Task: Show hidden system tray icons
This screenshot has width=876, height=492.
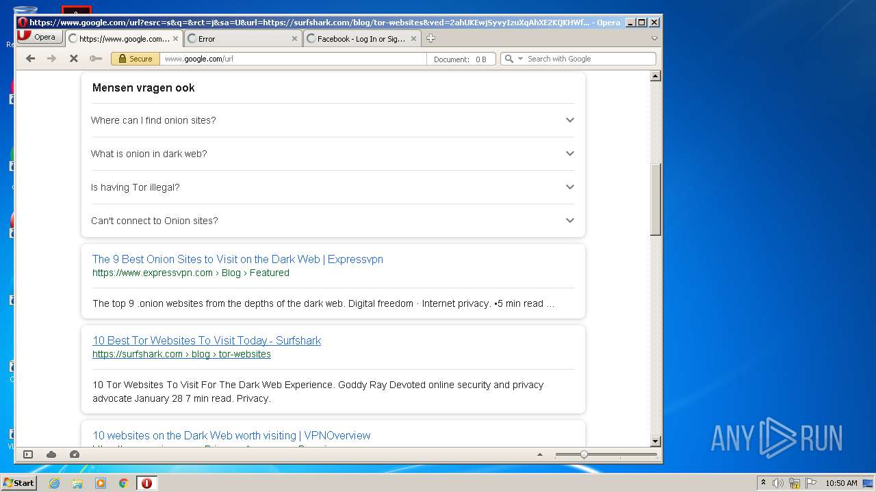Action: click(764, 483)
